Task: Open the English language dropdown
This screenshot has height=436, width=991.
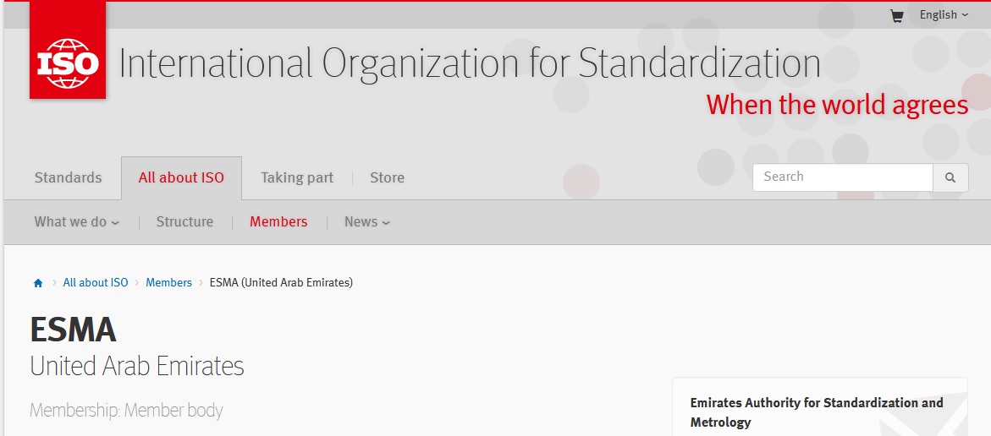Action: point(944,15)
